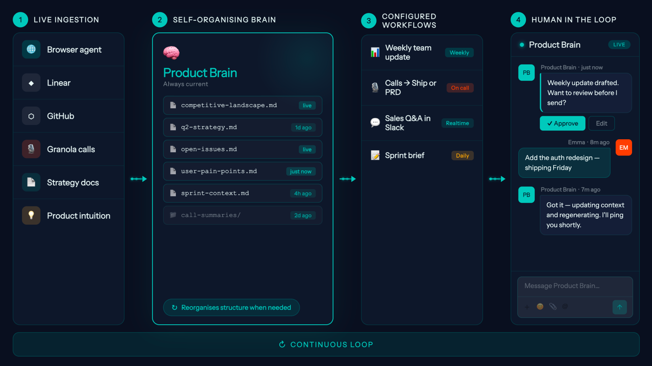652x366 pixels.
Task: Open competitive-landscape.md file name
Action: coord(229,105)
